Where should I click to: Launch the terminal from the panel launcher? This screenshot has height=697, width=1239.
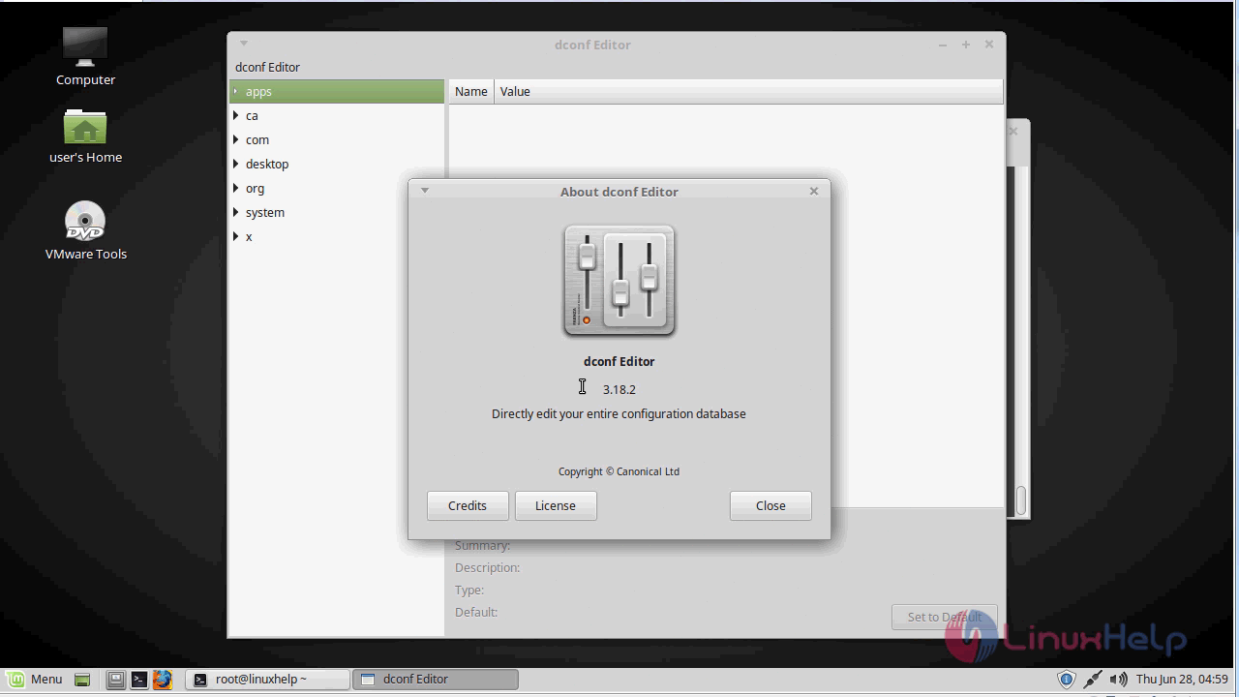point(138,680)
